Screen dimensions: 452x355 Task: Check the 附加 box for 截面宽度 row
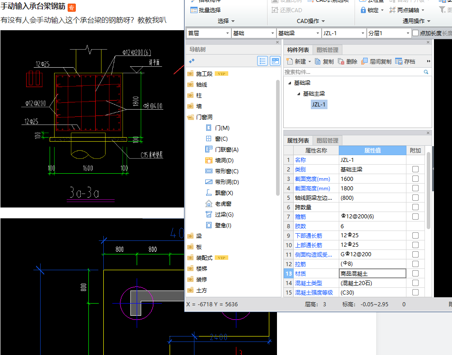(415, 179)
